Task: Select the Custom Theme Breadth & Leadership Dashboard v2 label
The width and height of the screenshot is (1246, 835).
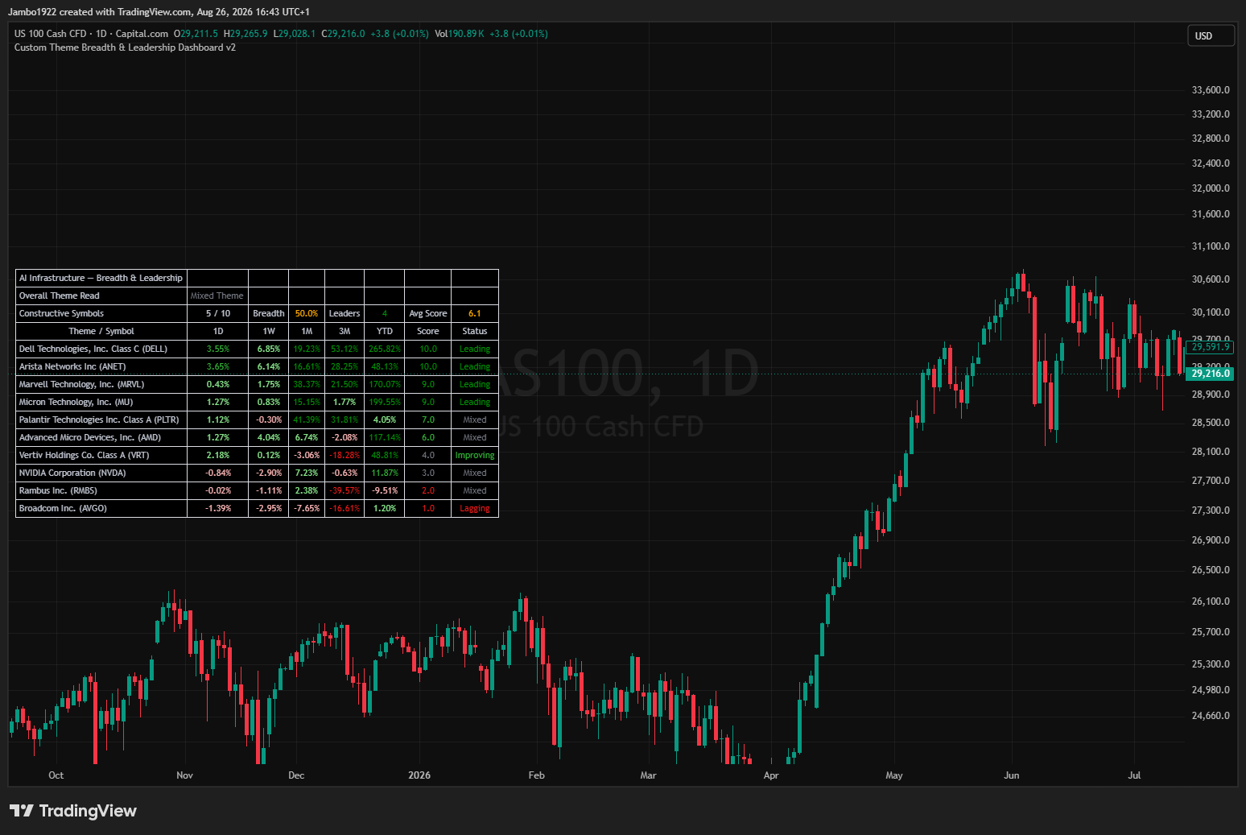Action: [x=125, y=48]
